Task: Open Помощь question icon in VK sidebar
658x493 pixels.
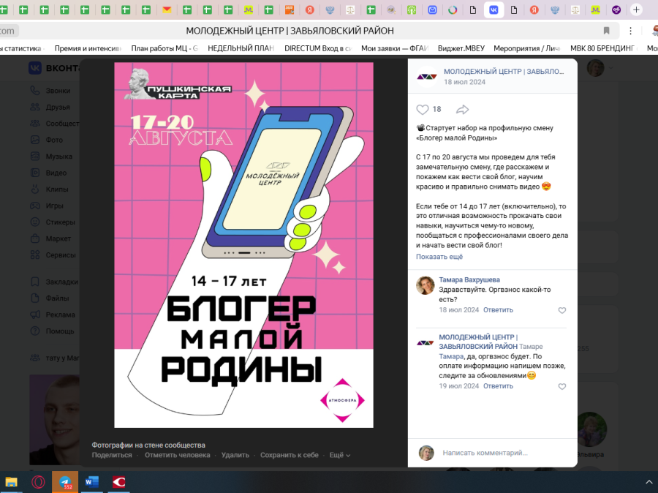Action: [35, 331]
